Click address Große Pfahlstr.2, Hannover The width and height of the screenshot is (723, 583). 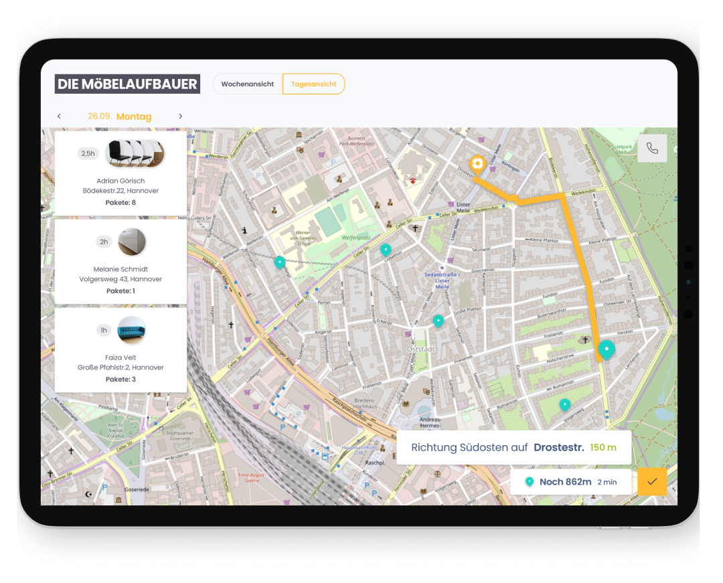120,367
